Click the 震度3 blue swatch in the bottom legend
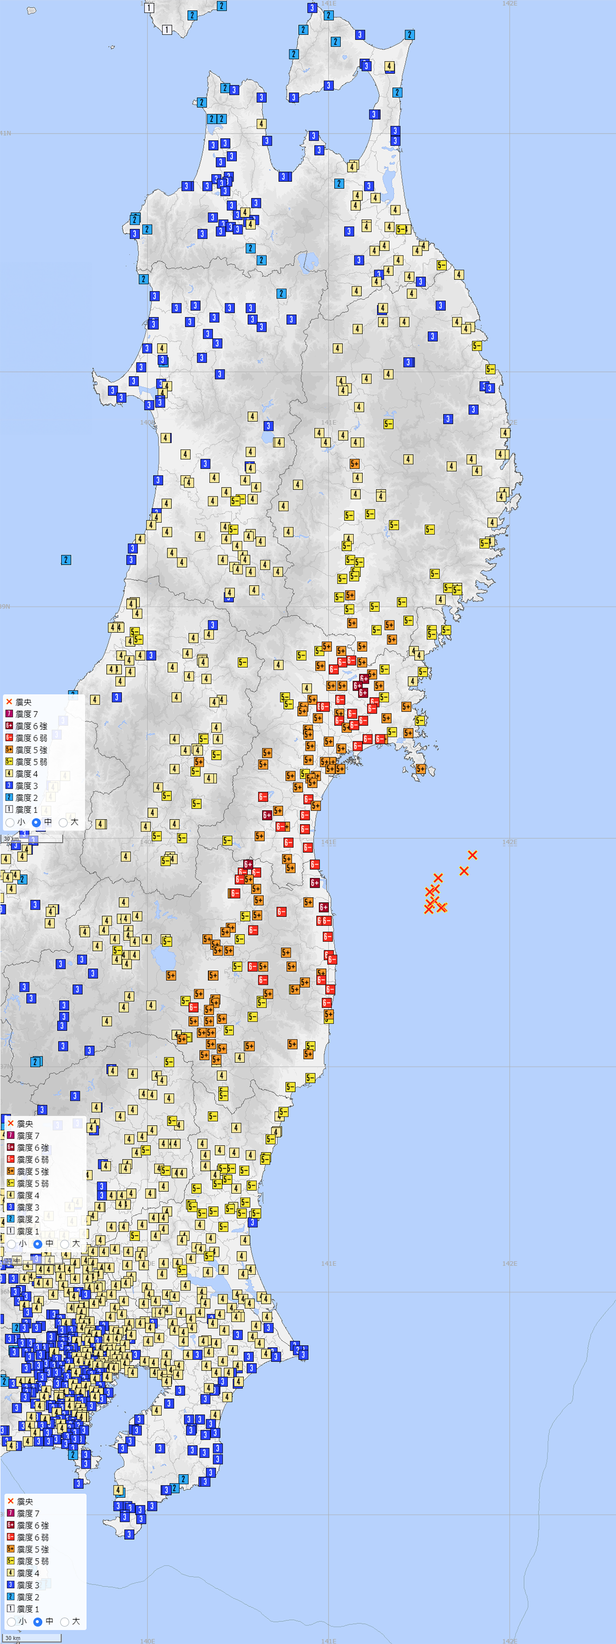Screen dimensions: 616x1644 coord(10,1584)
